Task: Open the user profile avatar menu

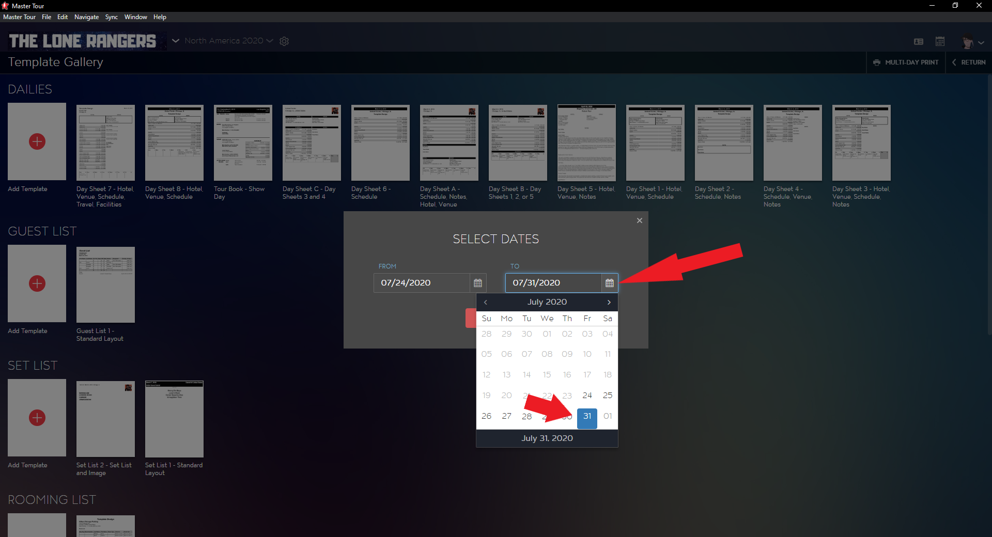Action: click(x=973, y=41)
